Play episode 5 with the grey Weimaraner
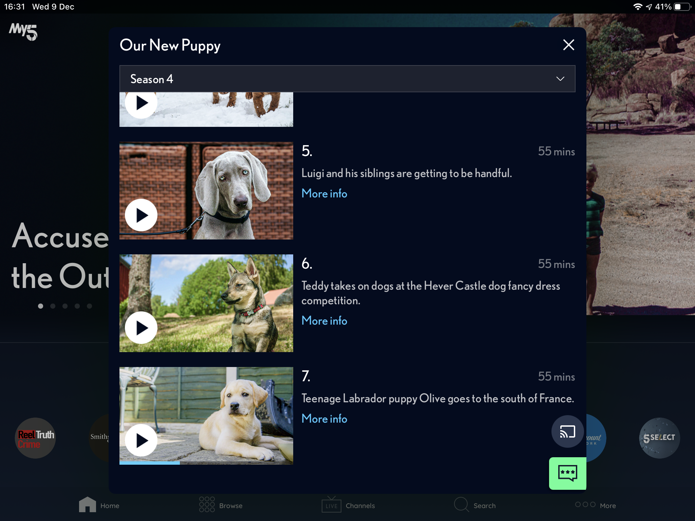The height and width of the screenshot is (521, 695). click(141, 215)
